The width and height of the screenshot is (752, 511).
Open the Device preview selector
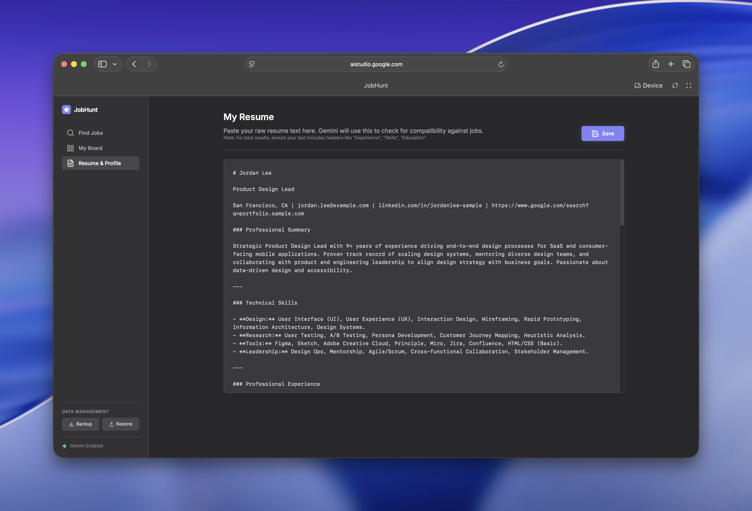coord(648,85)
